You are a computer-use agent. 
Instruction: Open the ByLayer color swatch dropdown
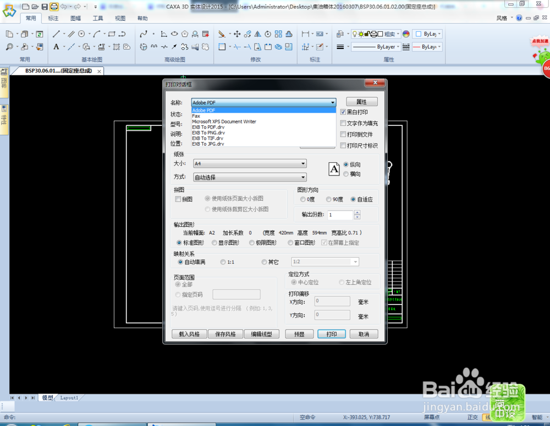tap(427, 34)
